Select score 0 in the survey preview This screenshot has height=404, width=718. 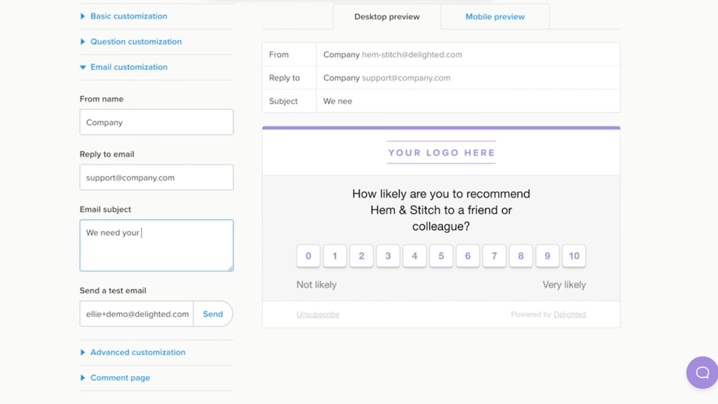pos(308,256)
